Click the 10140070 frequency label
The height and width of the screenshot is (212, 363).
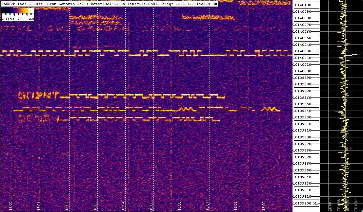pyautogui.click(x=302, y=25)
